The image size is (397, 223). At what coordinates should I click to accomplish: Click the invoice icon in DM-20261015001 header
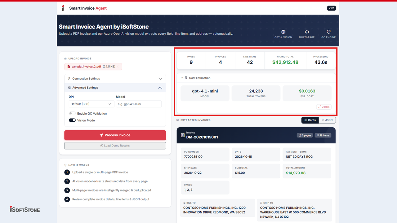(x=182, y=135)
